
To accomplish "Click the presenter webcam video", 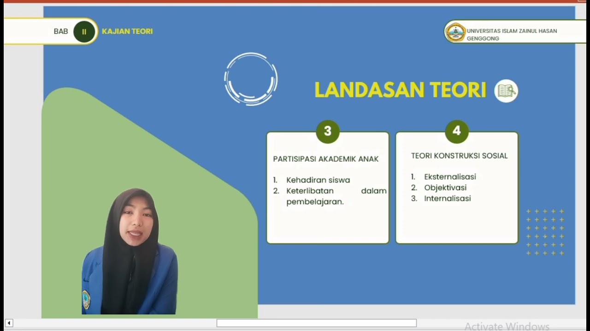I will pyautogui.click(x=130, y=251).
